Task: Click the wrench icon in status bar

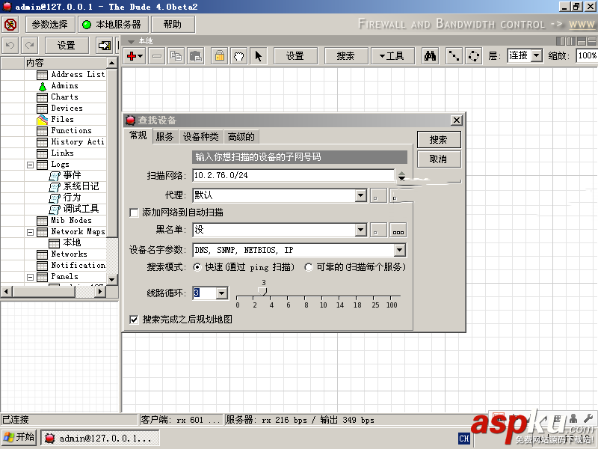Action: 588,419
